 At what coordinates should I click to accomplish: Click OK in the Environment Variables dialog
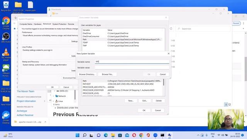144,110
